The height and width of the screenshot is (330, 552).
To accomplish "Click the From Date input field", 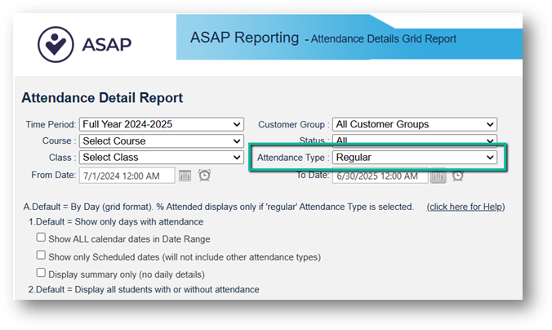I will pyautogui.click(x=127, y=176).
